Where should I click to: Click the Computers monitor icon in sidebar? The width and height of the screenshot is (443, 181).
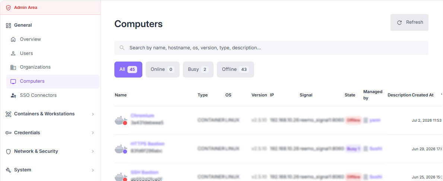13,82
